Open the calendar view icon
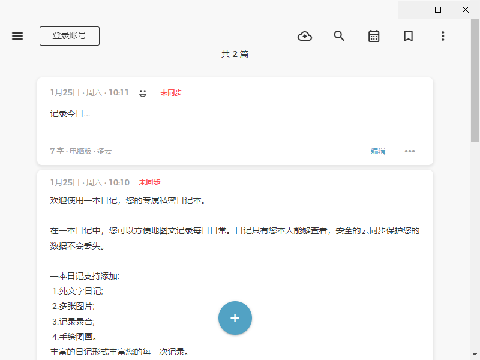This screenshot has height=360, width=480. pyautogui.click(x=374, y=36)
